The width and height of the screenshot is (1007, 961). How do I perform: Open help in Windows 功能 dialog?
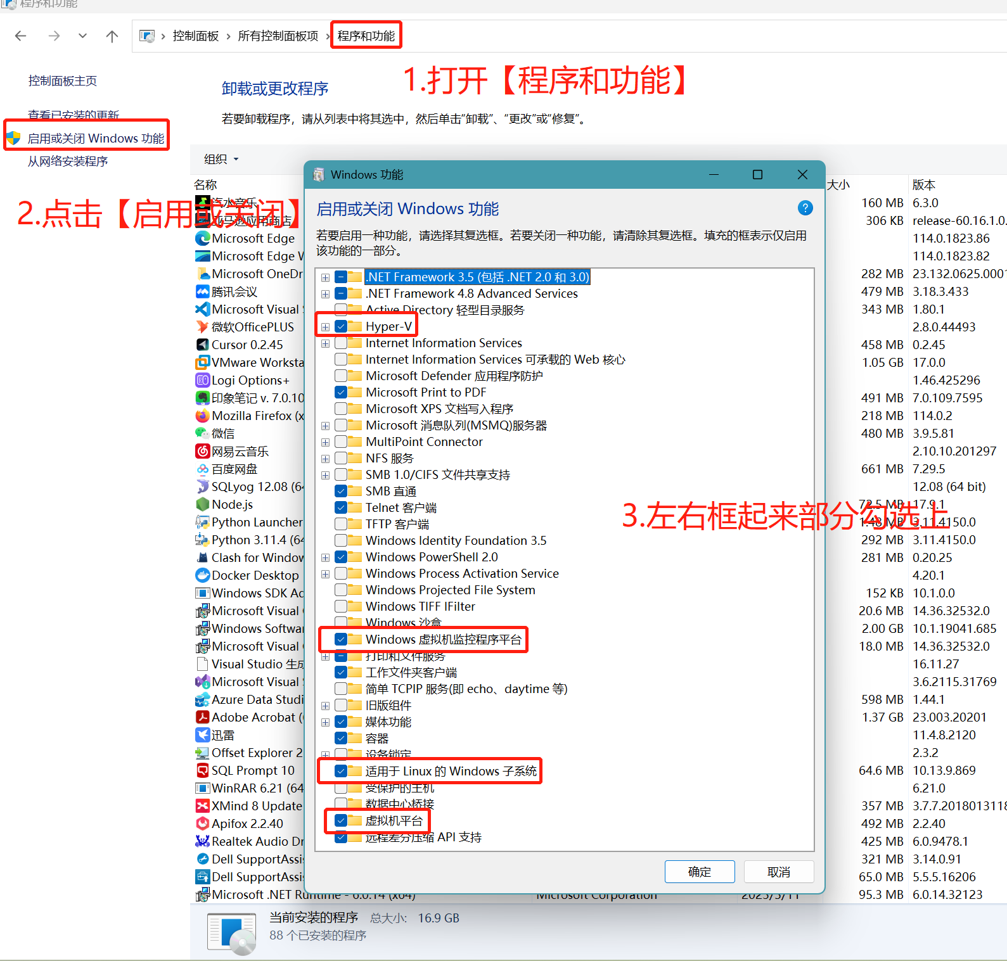click(x=805, y=208)
